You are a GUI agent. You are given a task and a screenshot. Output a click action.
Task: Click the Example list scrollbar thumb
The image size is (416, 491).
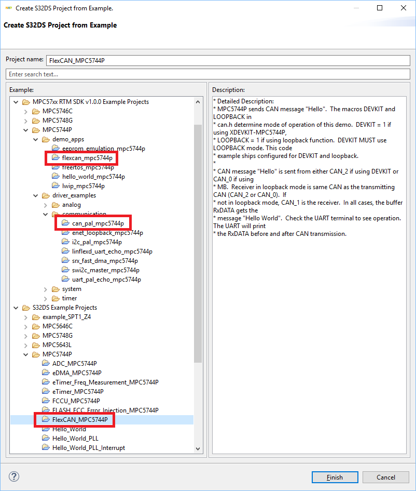[198, 244]
